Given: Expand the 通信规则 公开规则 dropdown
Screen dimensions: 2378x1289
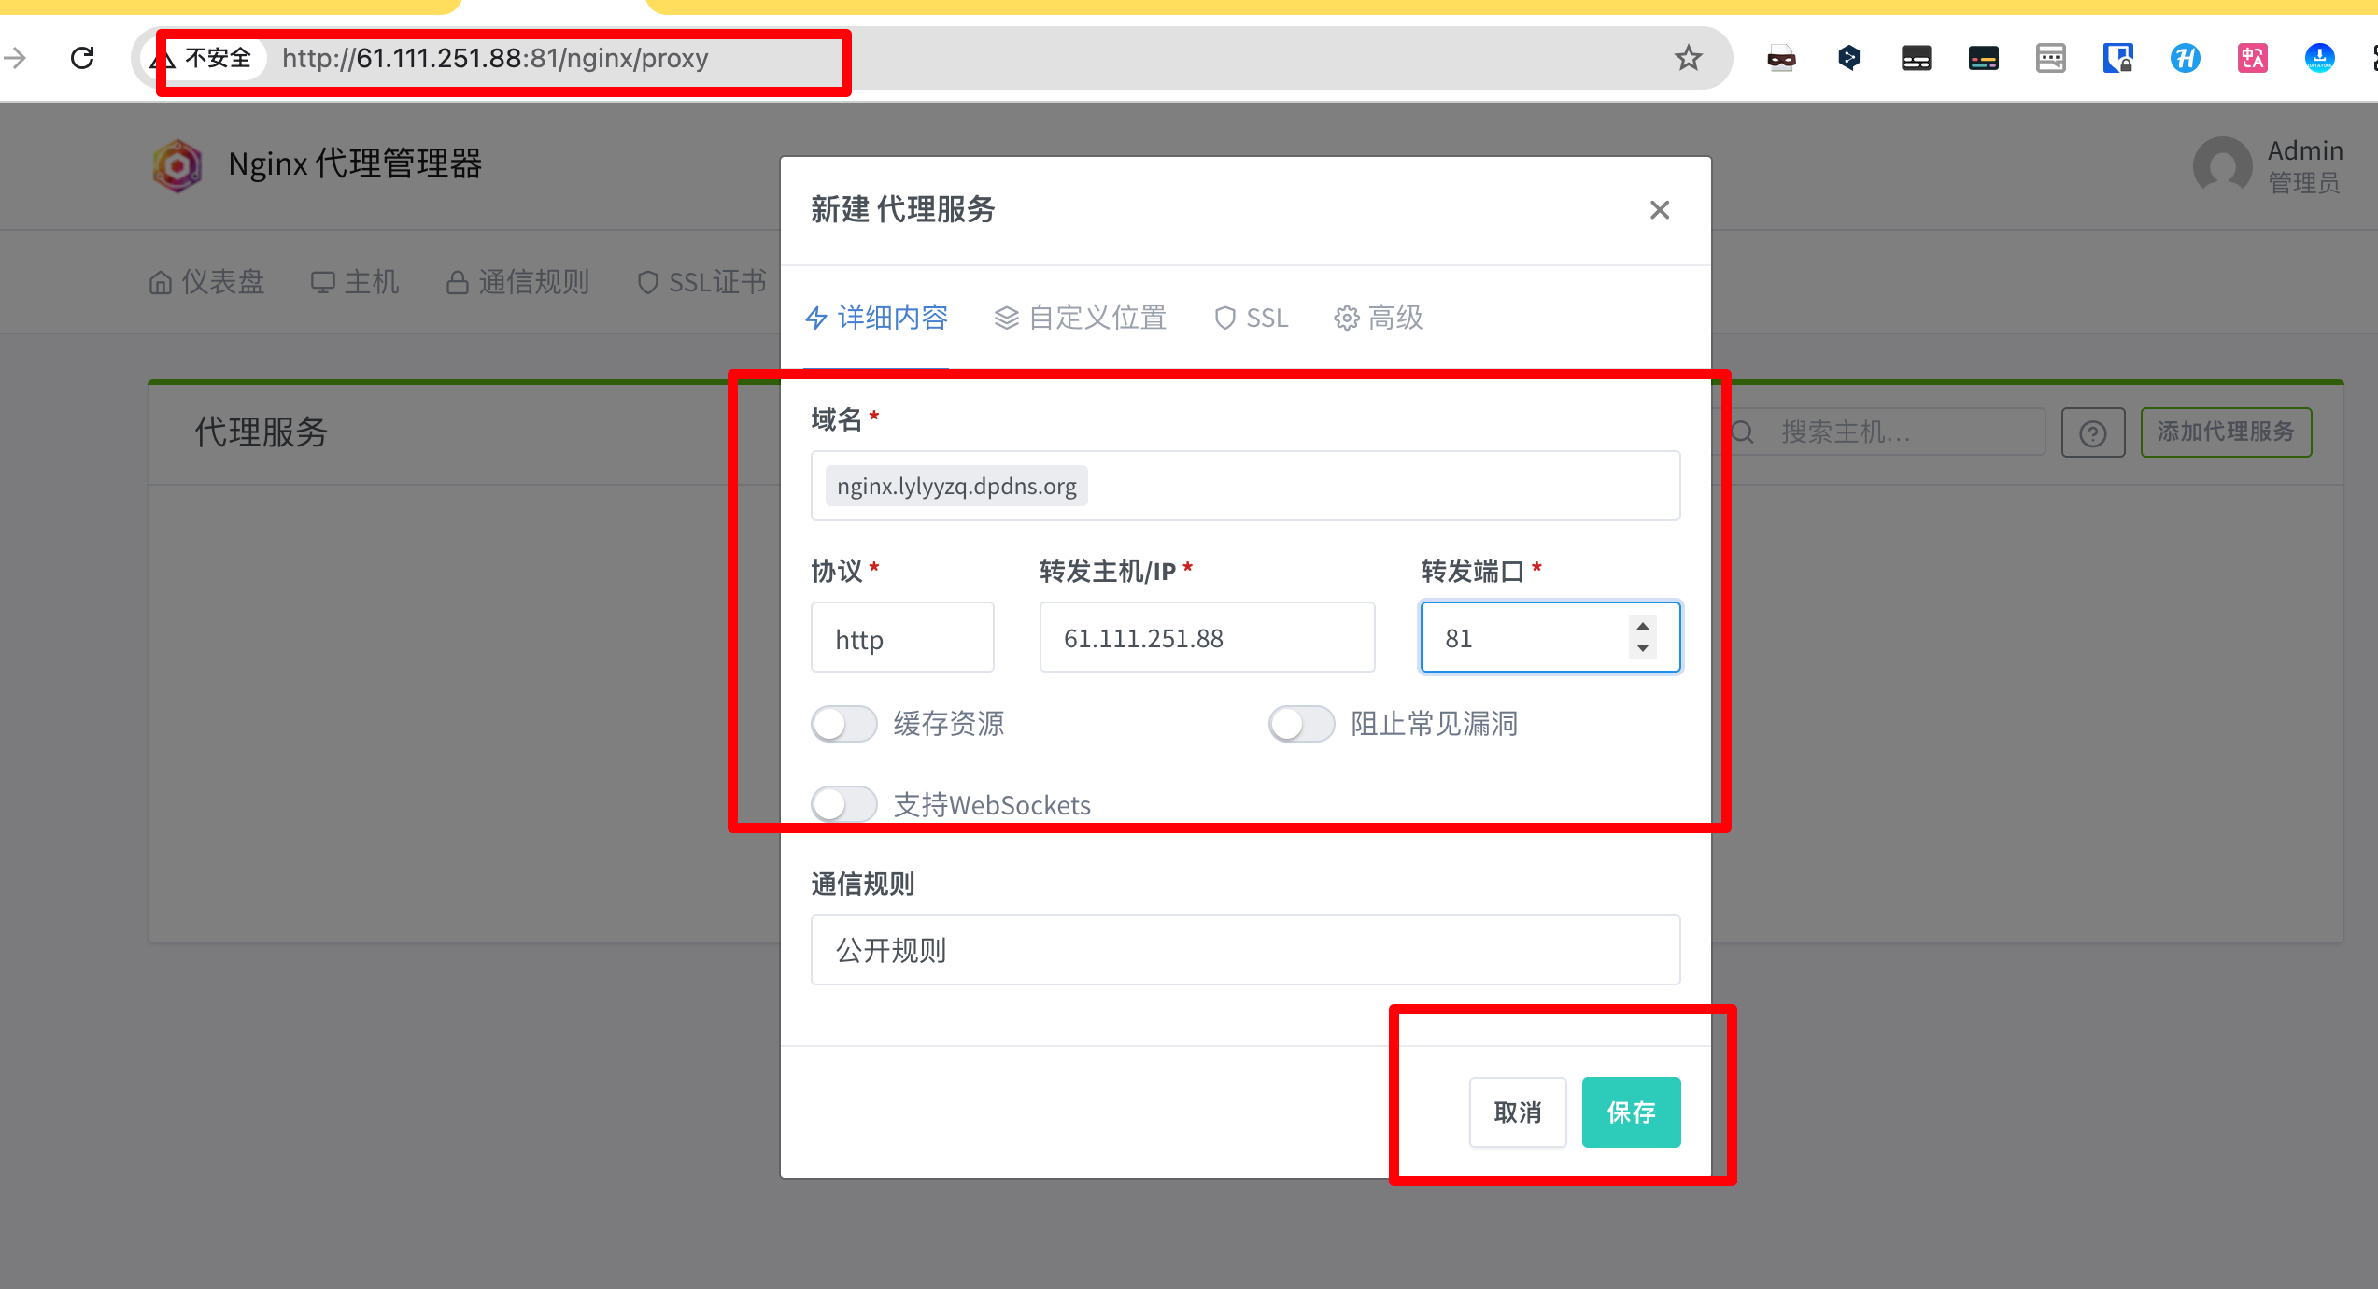Looking at the screenshot, I should (x=1245, y=950).
